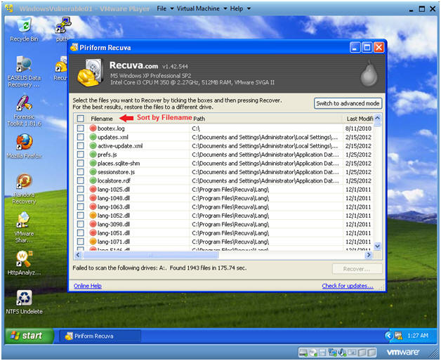
Task: Open NTFS Undelete desktop icon
Action: pyautogui.click(x=24, y=302)
